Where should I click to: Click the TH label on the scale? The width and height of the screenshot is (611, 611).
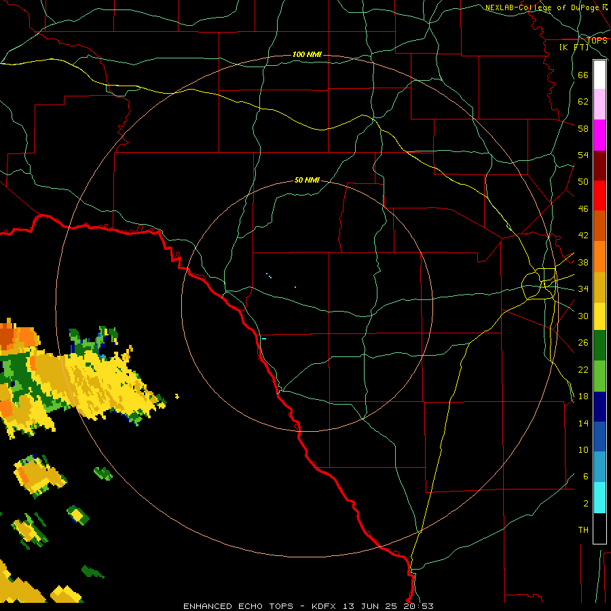[x=583, y=530]
